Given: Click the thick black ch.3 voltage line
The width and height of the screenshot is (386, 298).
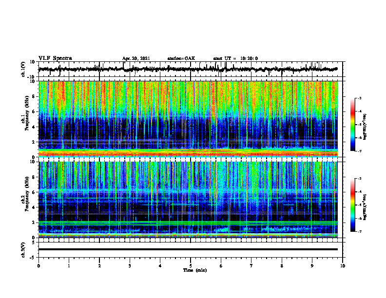Looking at the screenshot, I should click(188, 249).
